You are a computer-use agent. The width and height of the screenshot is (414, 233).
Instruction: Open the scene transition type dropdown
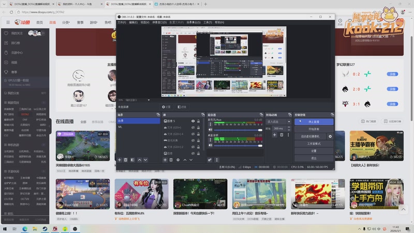click(278, 122)
